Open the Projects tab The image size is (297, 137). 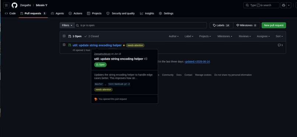94,13
